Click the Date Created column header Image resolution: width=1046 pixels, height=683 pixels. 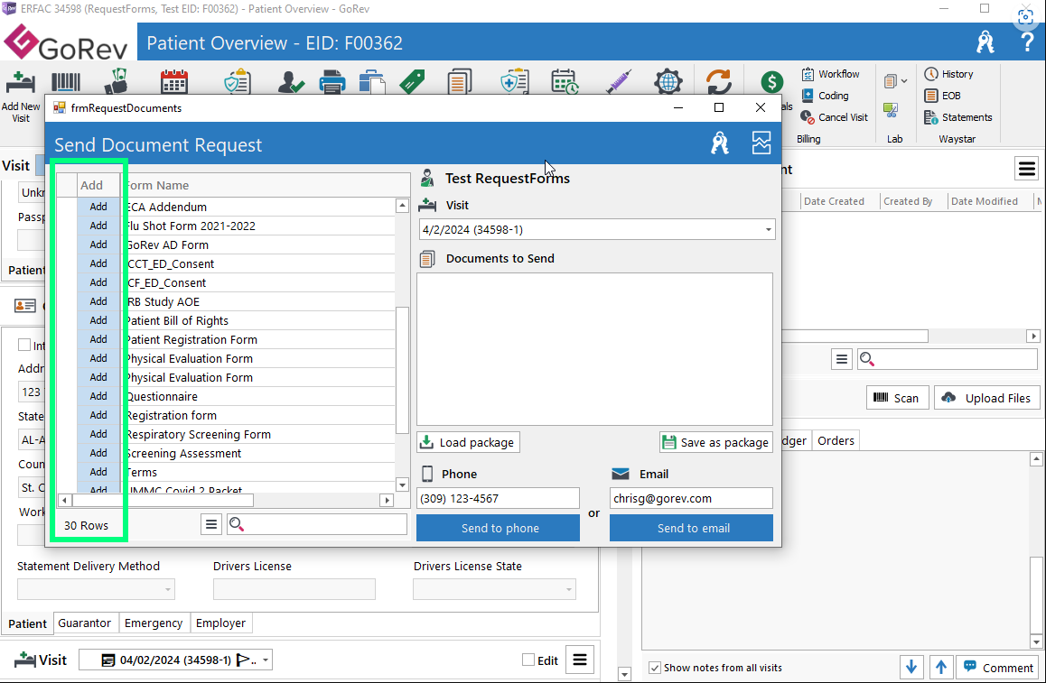click(x=834, y=201)
